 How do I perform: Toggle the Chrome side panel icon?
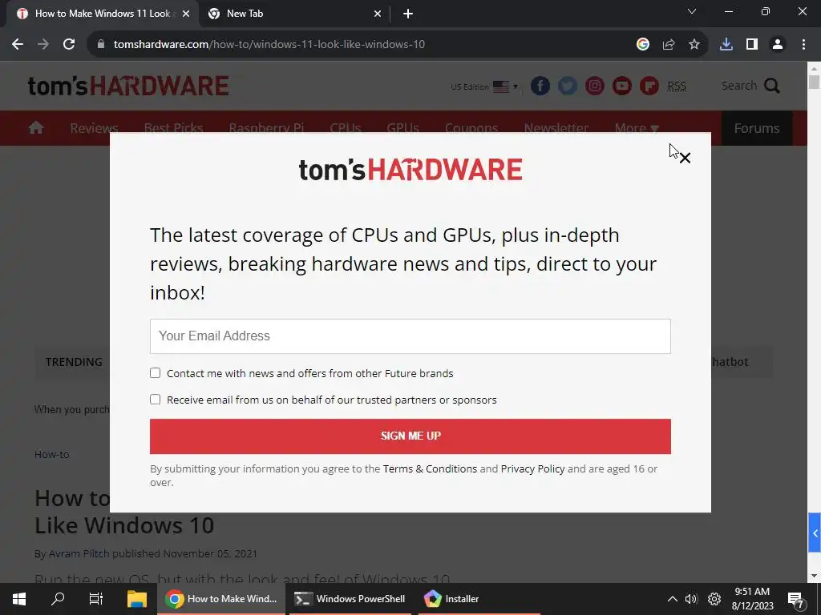pyautogui.click(x=752, y=44)
